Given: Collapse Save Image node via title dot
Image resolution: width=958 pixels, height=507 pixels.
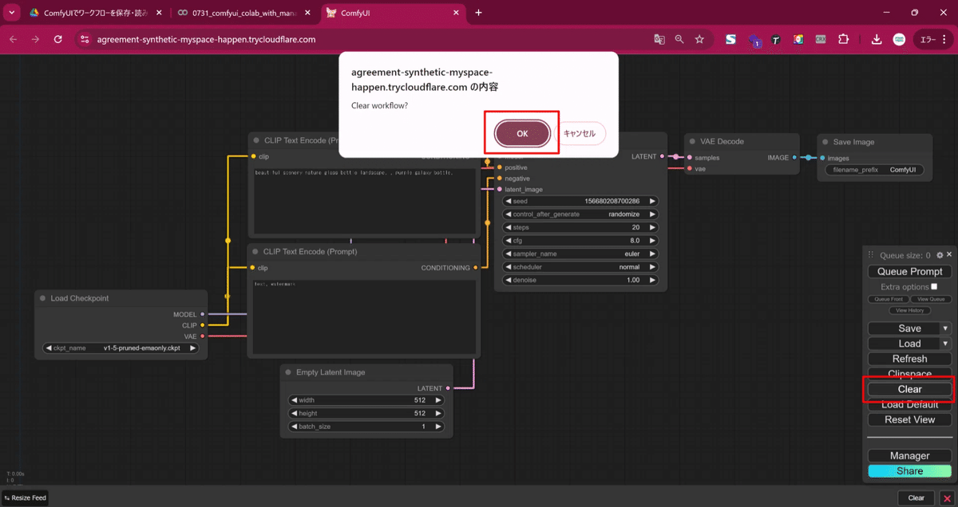Looking at the screenshot, I should coord(825,142).
